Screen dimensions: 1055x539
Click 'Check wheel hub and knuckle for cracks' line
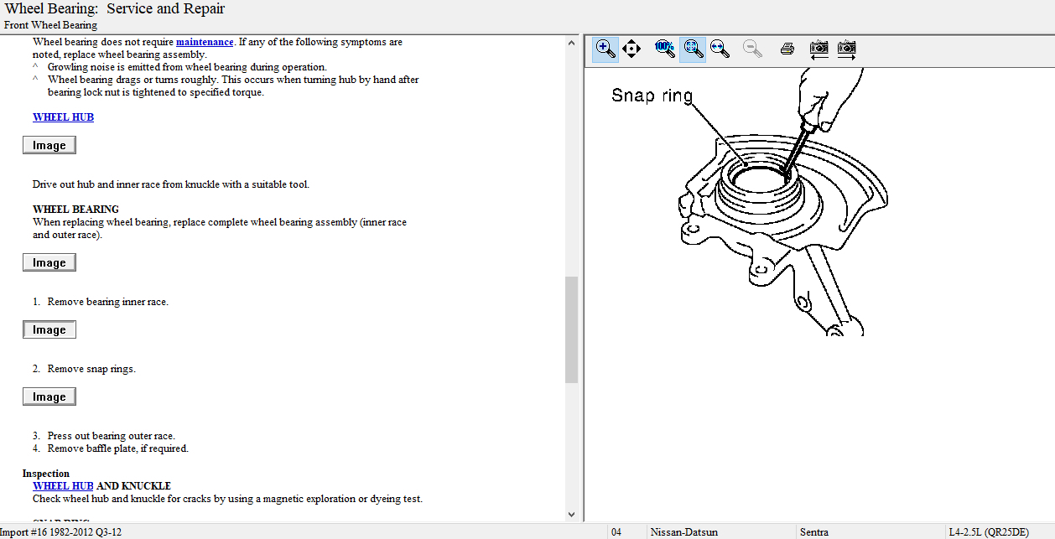pyautogui.click(x=227, y=499)
